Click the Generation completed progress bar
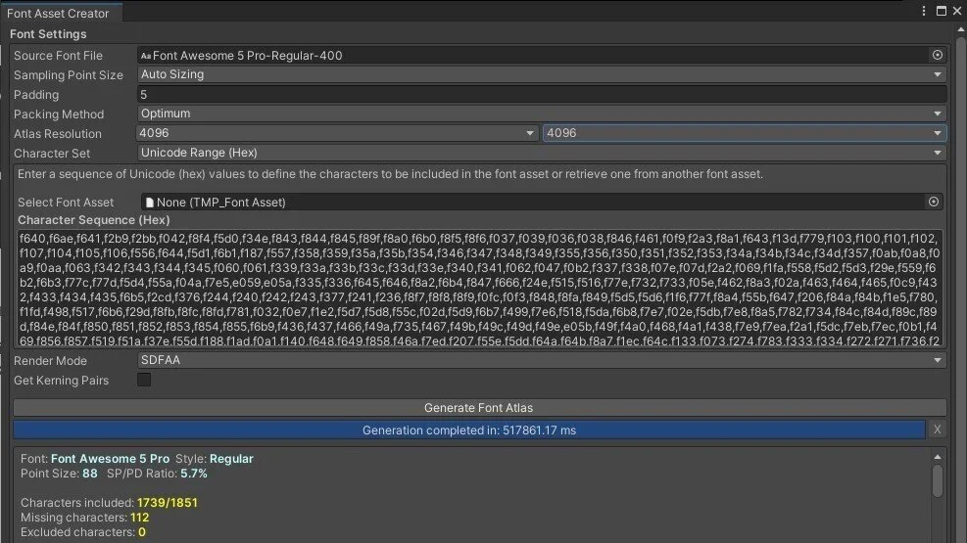This screenshot has height=543, width=967. point(468,430)
